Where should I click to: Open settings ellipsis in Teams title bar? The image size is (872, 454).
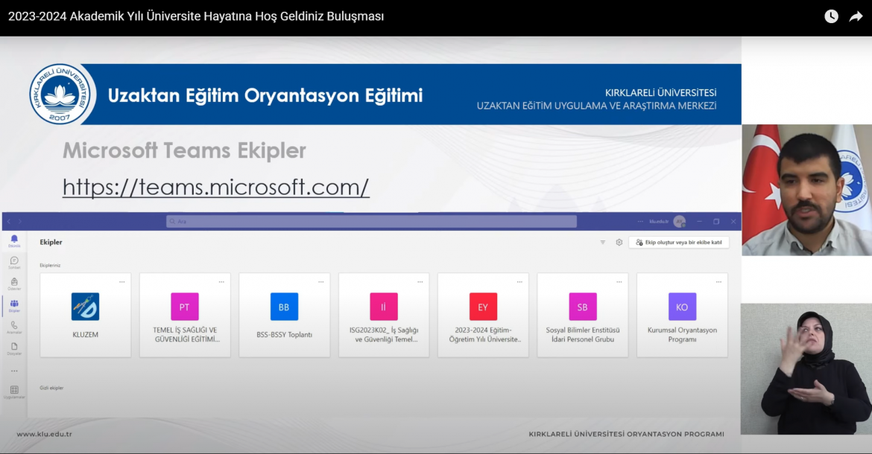pos(640,222)
